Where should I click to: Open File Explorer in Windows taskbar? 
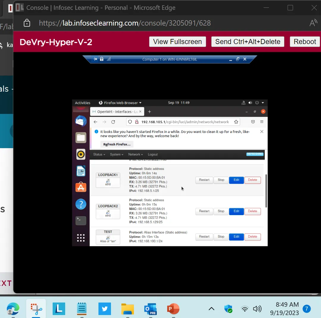click(128, 309)
